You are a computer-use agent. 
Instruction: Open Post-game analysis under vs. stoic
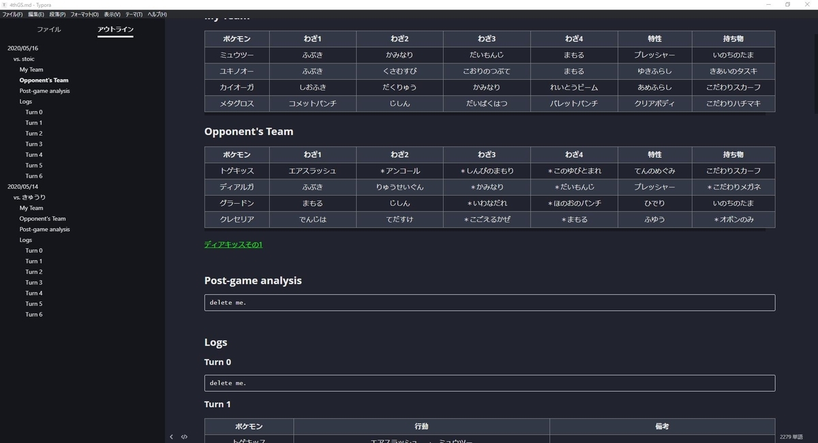pyautogui.click(x=45, y=91)
